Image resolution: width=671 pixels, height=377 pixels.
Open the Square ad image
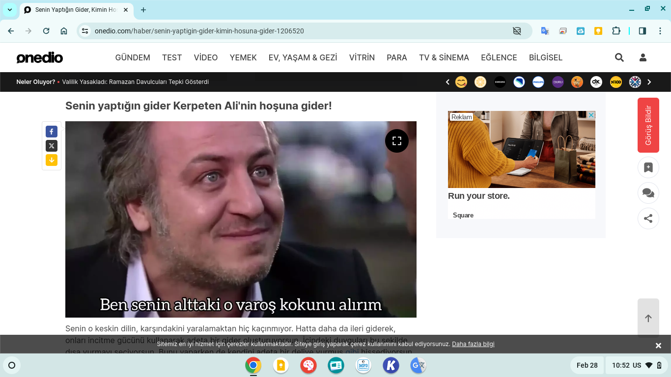[522, 149]
